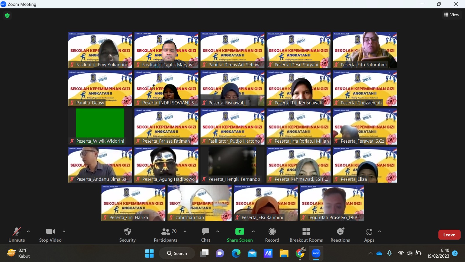Select Peserta_Wiwik Widorini's green video tile
This screenshot has height=262, width=465.
coord(100,123)
